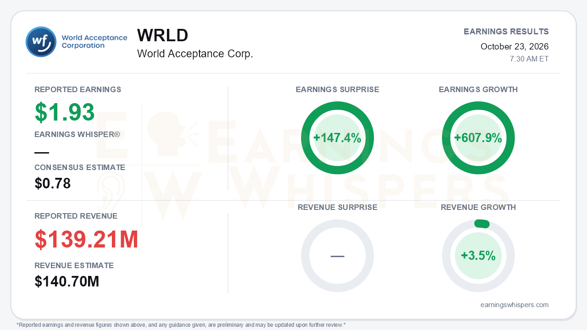Image resolution: width=587 pixels, height=330 pixels.
Task: Open the earningswhispers.com link
Action: click(515, 305)
